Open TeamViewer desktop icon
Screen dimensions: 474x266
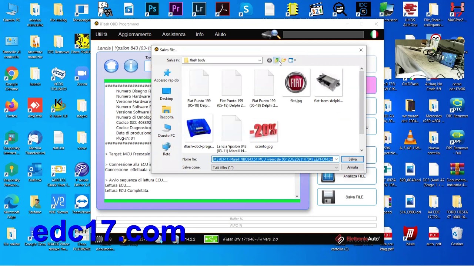82,205
